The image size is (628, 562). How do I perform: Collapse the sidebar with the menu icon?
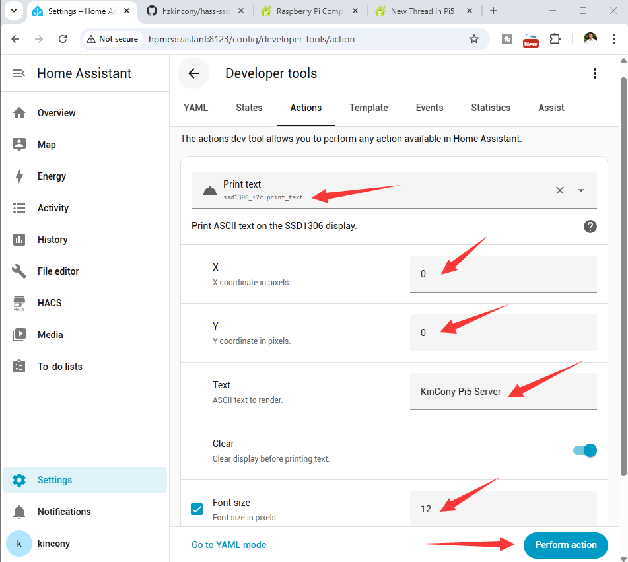[19, 73]
